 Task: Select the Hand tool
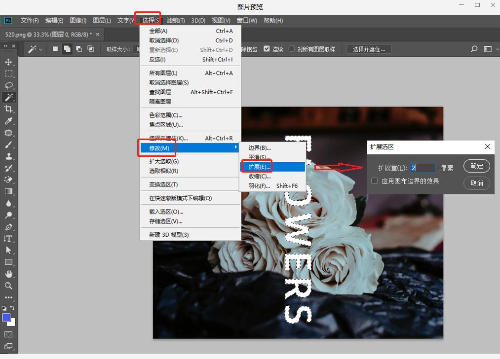(x=8, y=274)
